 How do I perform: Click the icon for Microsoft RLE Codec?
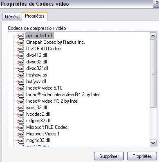click(21, 128)
